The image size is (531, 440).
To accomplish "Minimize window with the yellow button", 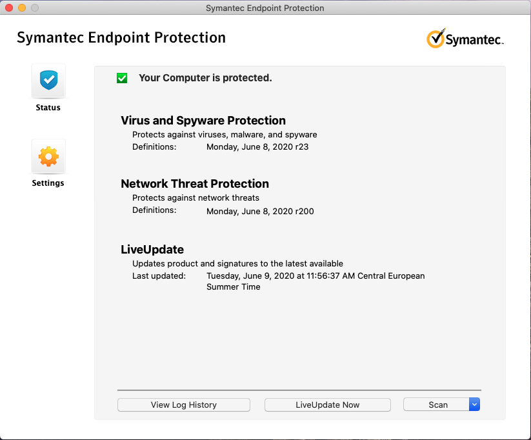I will tap(22, 8).
